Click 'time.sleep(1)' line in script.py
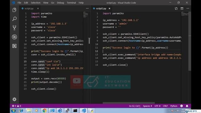The width and height of the screenshot is (201, 113). (x=40, y=72)
